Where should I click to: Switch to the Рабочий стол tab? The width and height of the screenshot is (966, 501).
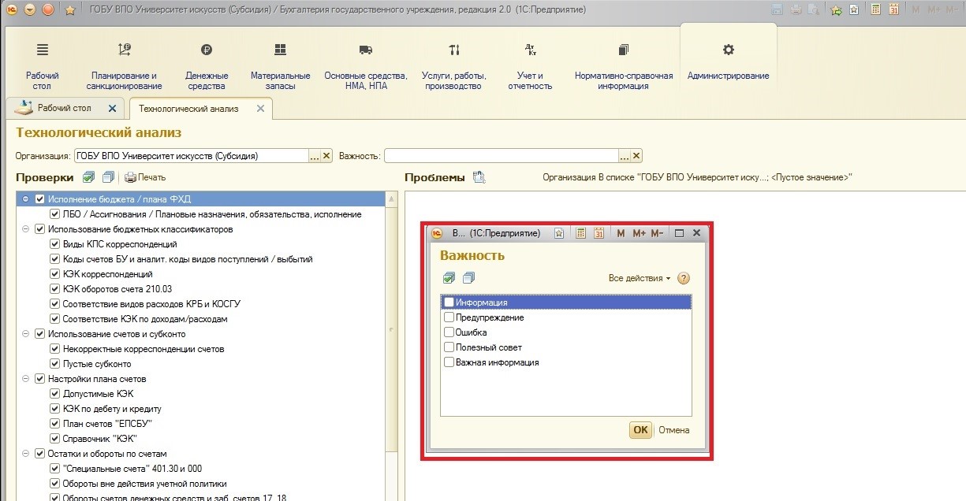click(x=64, y=108)
